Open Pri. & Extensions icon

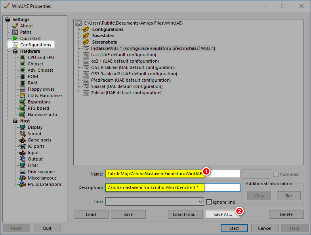tap(23, 184)
